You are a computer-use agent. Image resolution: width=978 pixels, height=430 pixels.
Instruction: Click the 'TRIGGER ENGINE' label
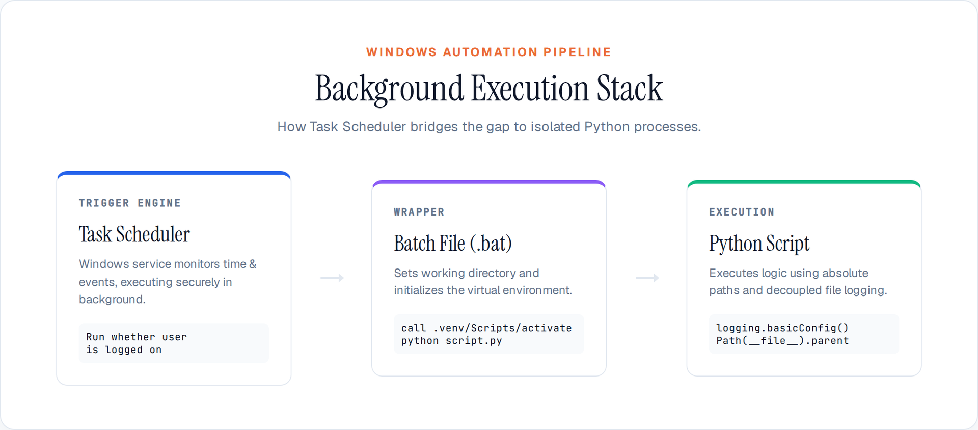[x=130, y=203]
